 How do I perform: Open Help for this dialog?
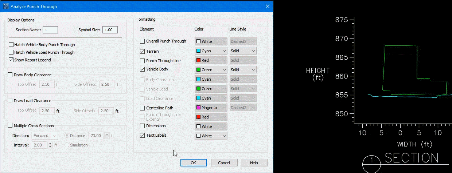coord(254,163)
